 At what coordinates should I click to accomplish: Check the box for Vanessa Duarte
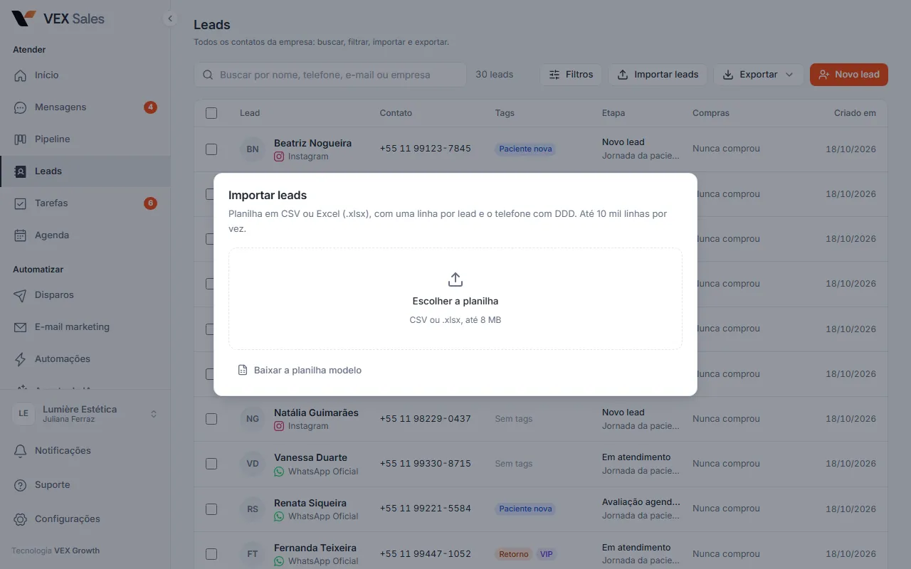click(x=211, y=464)
